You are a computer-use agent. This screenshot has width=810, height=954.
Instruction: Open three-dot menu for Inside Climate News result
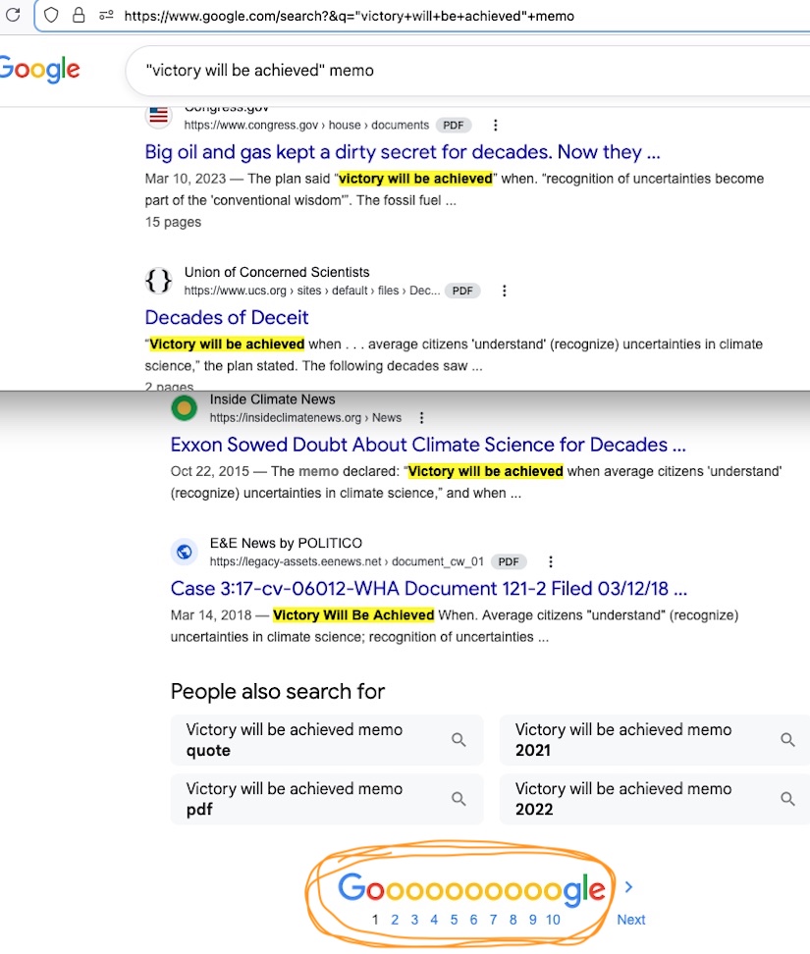pyautogui.click(x=422, y=418)
